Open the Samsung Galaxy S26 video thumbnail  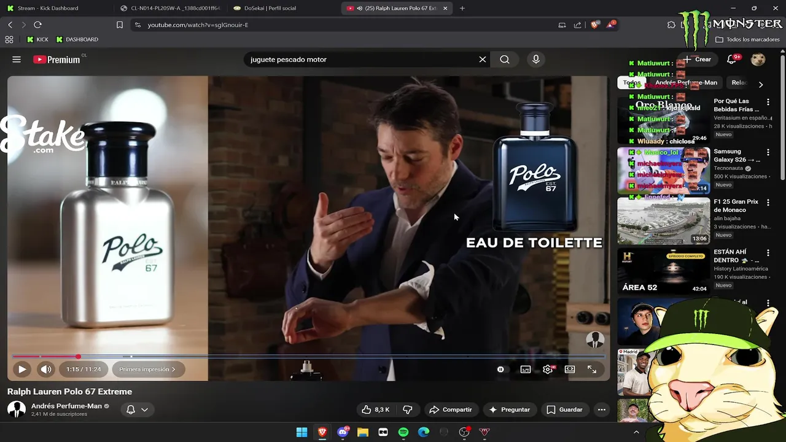(x=663, y=171)
